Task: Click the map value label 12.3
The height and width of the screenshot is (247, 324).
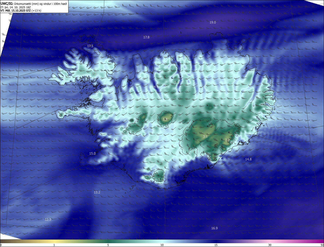Action: point(48,220)
